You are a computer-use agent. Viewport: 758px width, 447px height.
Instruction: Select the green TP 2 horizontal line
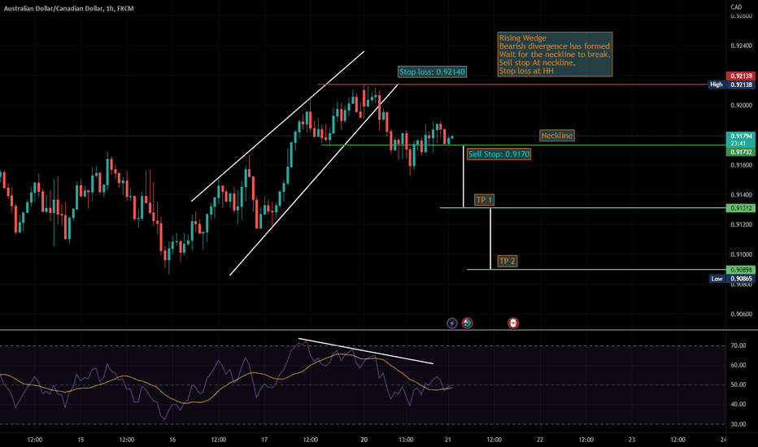point(596,269)
